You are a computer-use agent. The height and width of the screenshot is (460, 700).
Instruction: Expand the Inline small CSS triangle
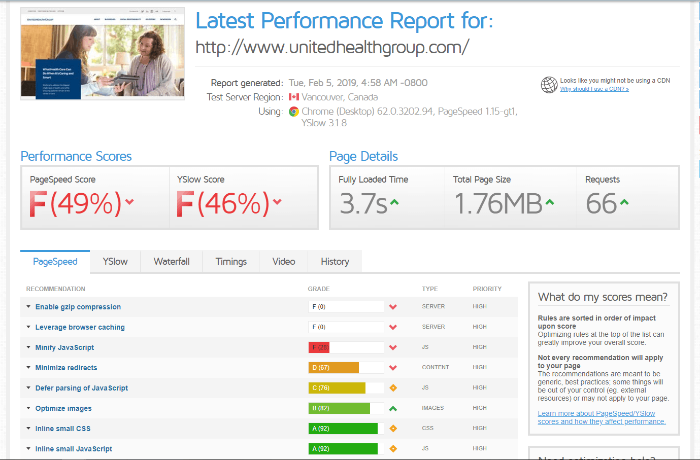pos(28,428)
